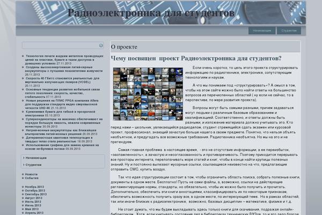The image size is (322, 215).
Task: Click heading Чему посвящен проект Радиоэлектроника
Action: tap(196, 58)
